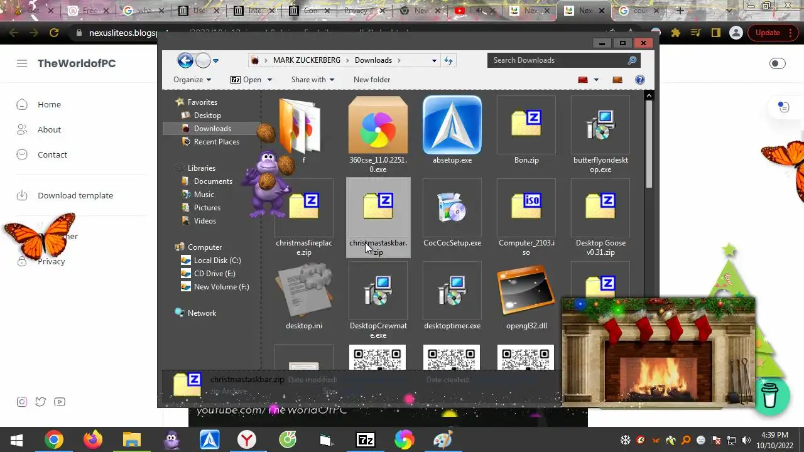The width and height of the screenshot is (804, 452).
Task: Select the absetup.exe file icon
Action: [x=452, y=125]
